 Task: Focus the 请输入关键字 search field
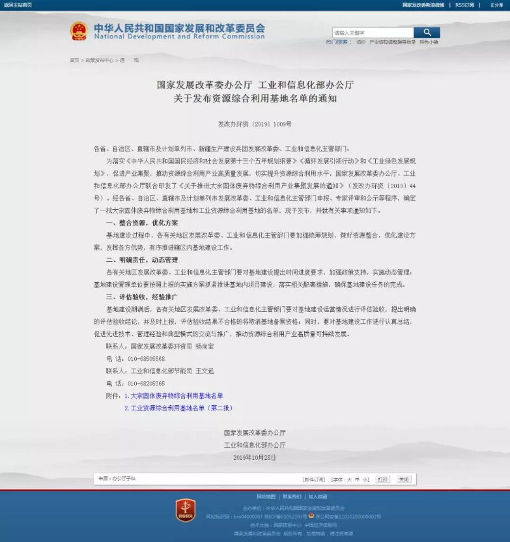[373, 33]
